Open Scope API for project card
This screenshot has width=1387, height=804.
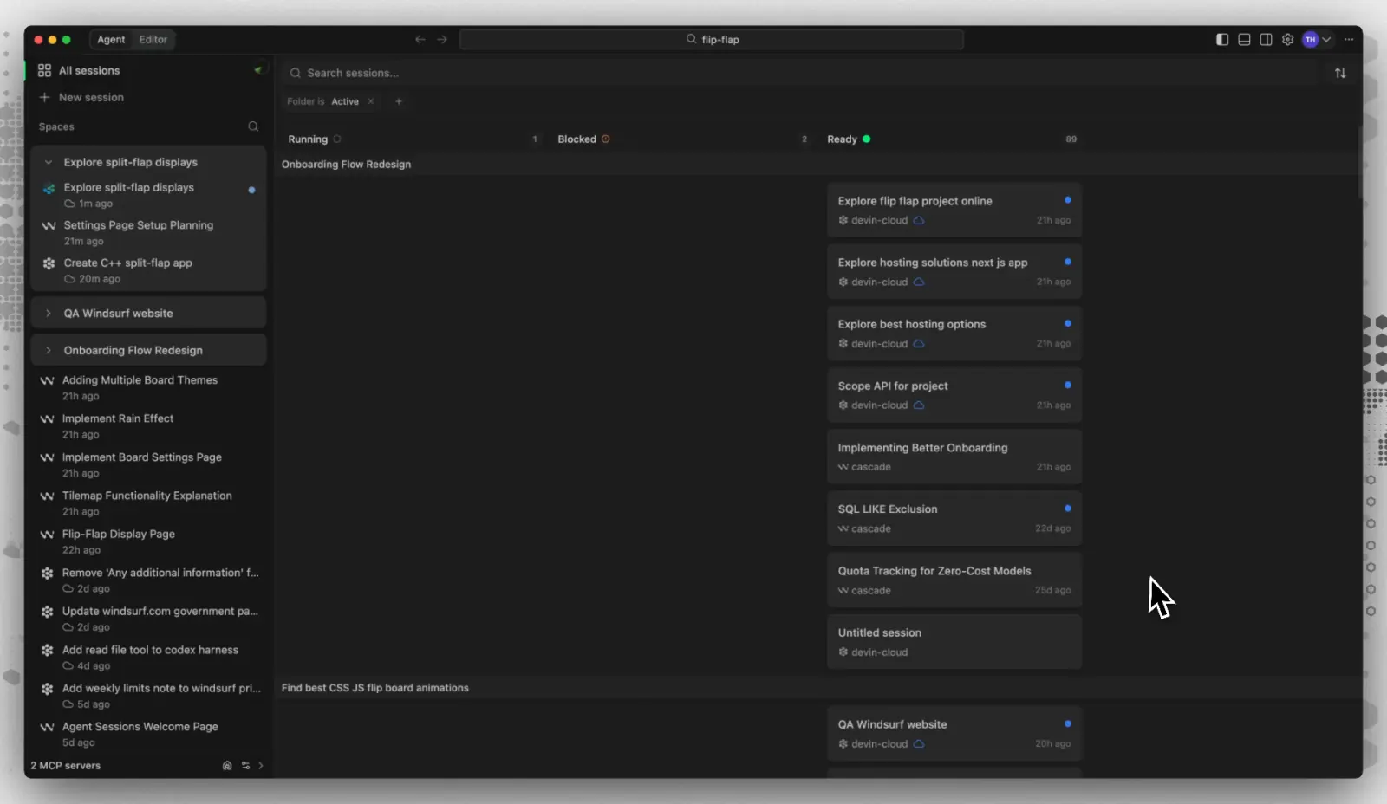tap(954, 395)
